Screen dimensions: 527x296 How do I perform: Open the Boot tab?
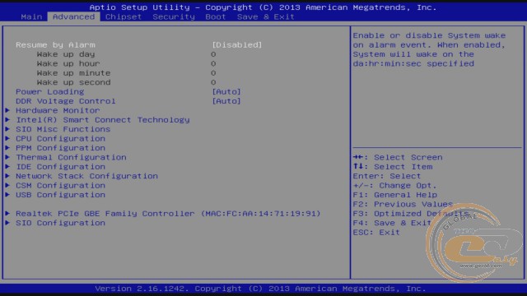[216, 16]
